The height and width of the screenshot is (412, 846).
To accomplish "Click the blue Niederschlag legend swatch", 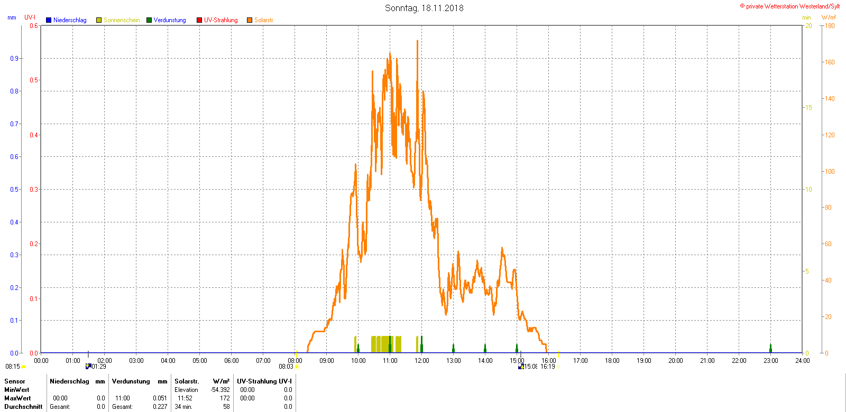I will pyautogui.click(x=49, y=20).
